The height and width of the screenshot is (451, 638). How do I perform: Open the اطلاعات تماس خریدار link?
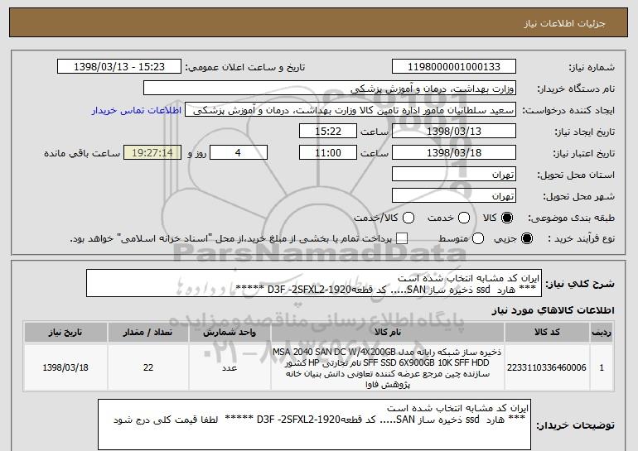click(137, 110)
